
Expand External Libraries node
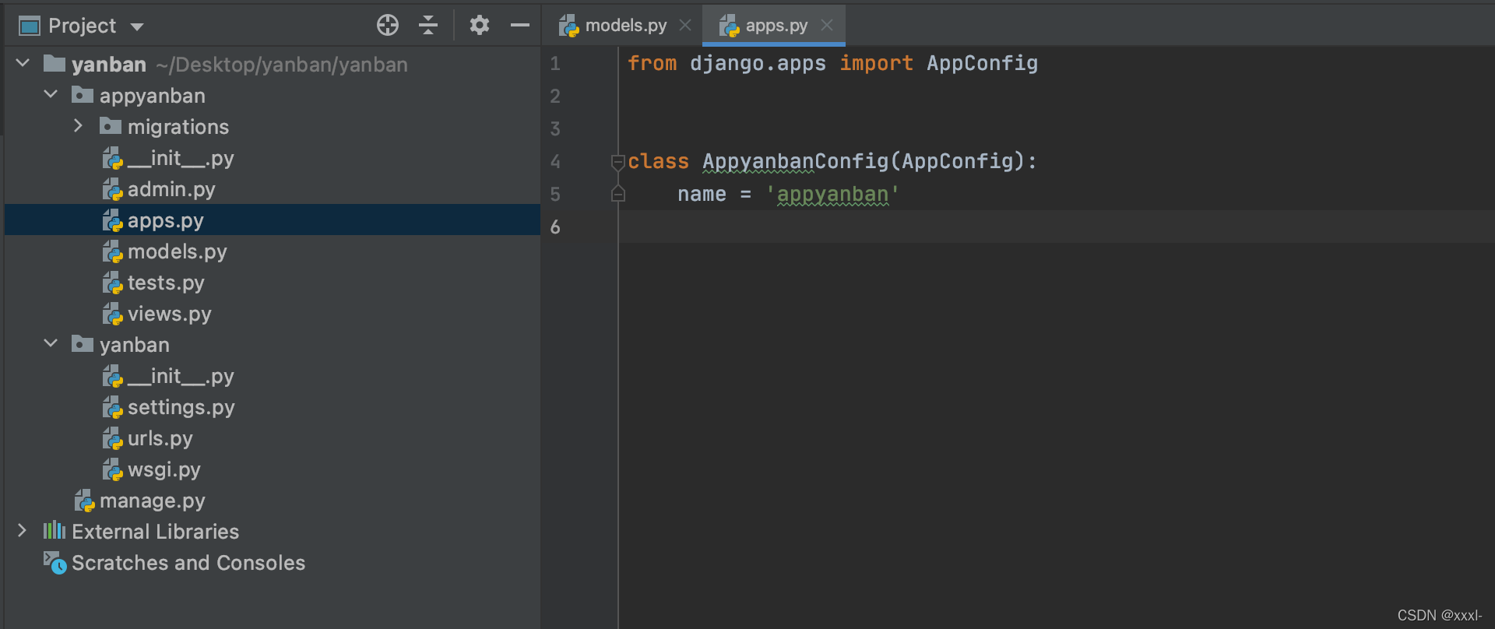pos(22,530)
